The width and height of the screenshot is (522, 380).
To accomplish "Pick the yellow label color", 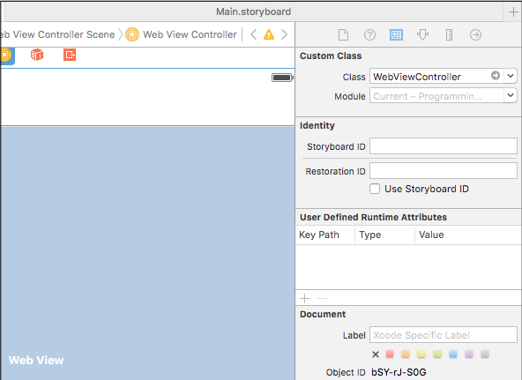I will (421, 354).
